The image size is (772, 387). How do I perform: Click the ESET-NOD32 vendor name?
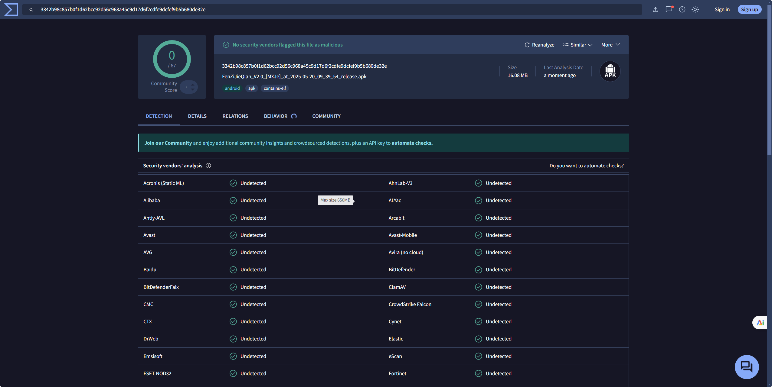click(x=157, y=373)
